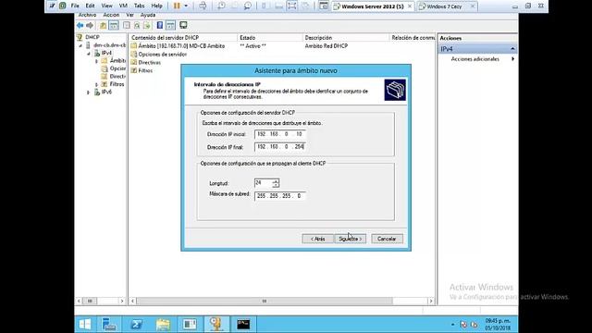Open the Acción menu in DHCP console
Viewport: 592px width, 333px height.
point(111,15)
